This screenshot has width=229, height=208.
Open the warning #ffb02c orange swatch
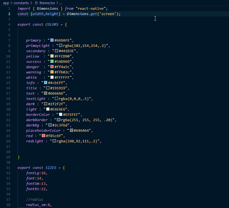click(52, 72)
